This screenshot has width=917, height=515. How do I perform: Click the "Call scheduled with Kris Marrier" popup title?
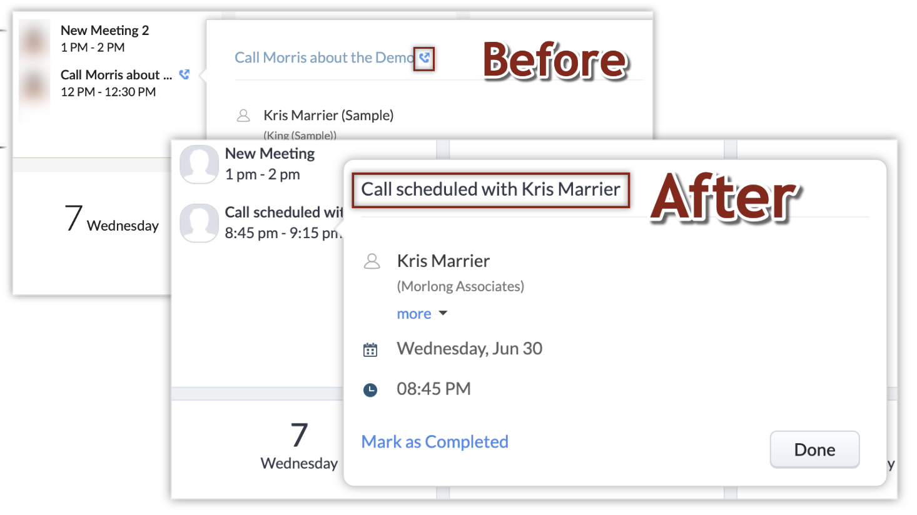pos(490,189)
